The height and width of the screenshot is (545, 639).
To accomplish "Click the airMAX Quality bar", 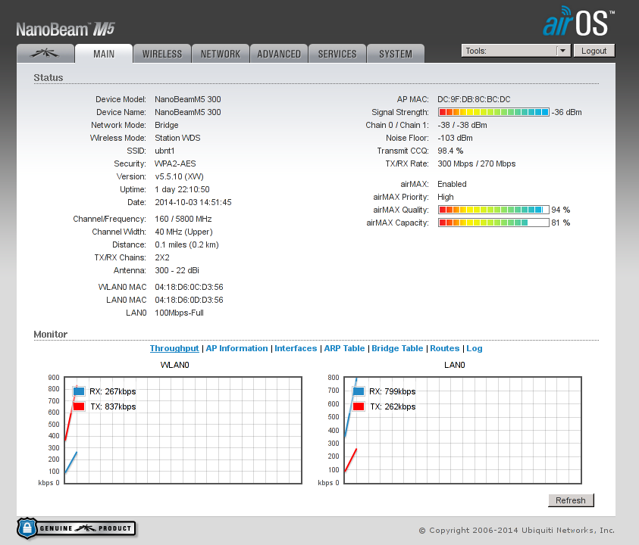I will (x=493, y=210).
